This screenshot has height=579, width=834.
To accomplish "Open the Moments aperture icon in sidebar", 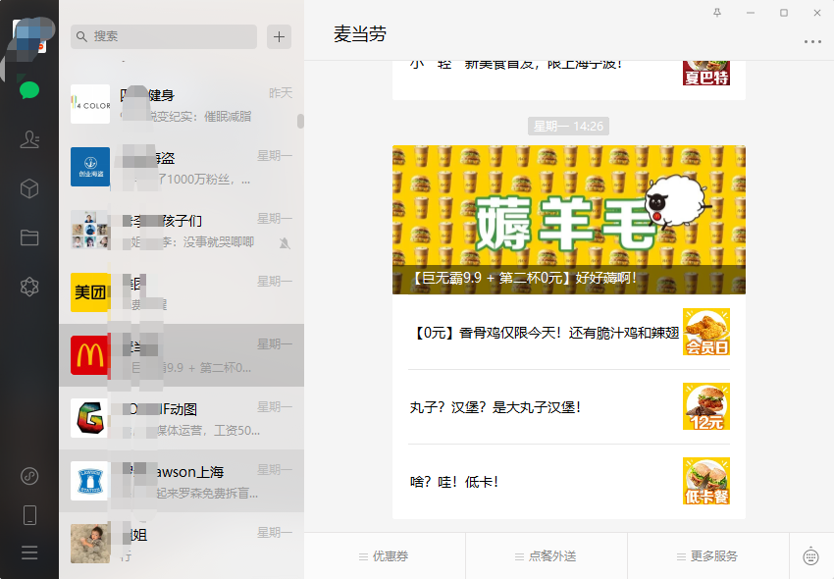I will (x=29, y=287).
